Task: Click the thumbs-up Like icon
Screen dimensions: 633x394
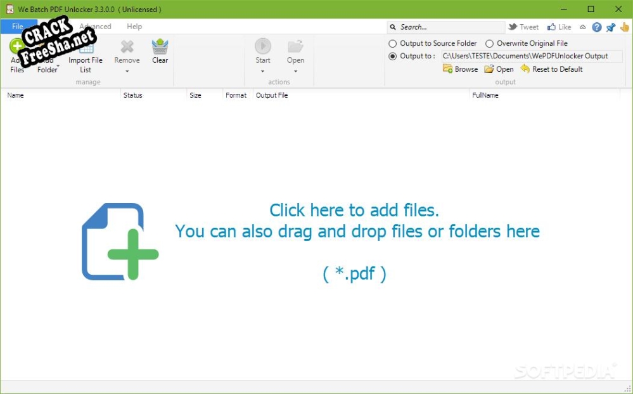Action: (x=551, y=27)
